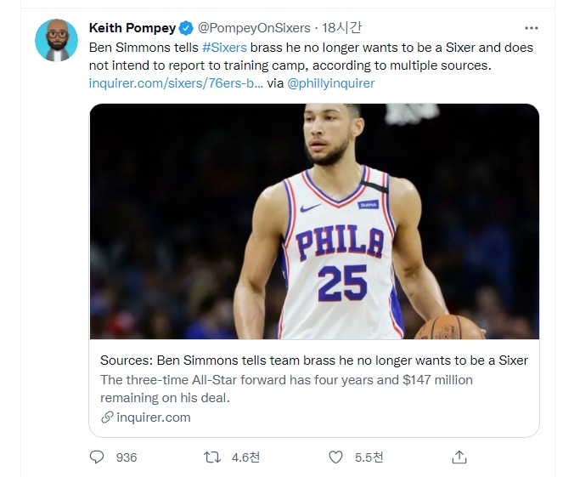This screenshot has width=563, height=477.
Task: Open the @PompeyOnSixers handle
Action: [x=254, y=28]
